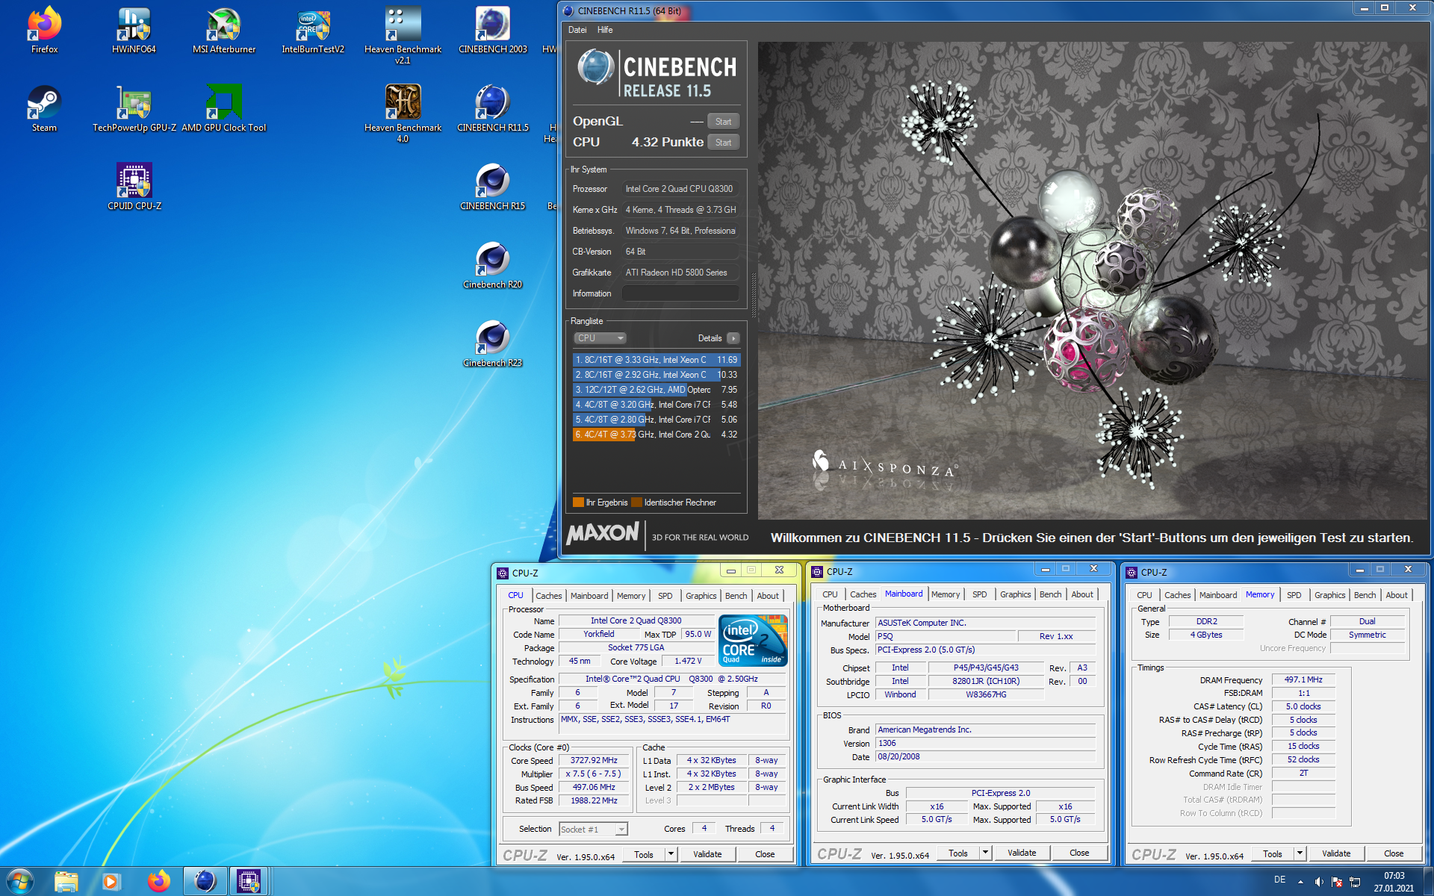
Task: Open the Cinebench R20 desktop icon
Action: point(493,265)
